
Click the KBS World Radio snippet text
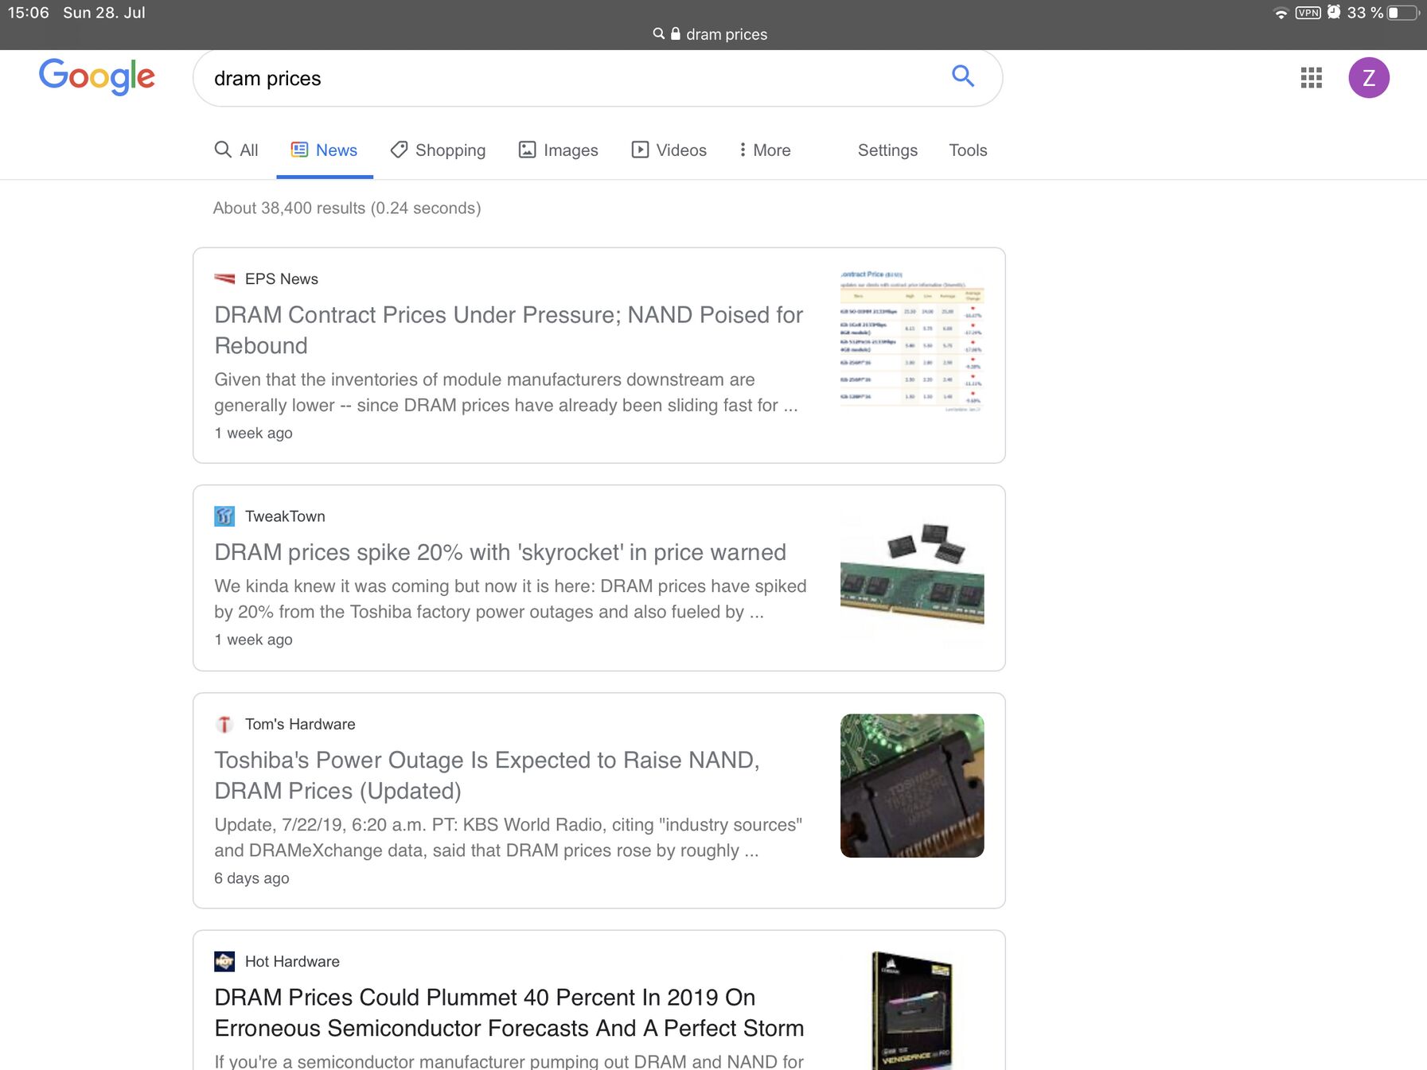pos(508,838)
